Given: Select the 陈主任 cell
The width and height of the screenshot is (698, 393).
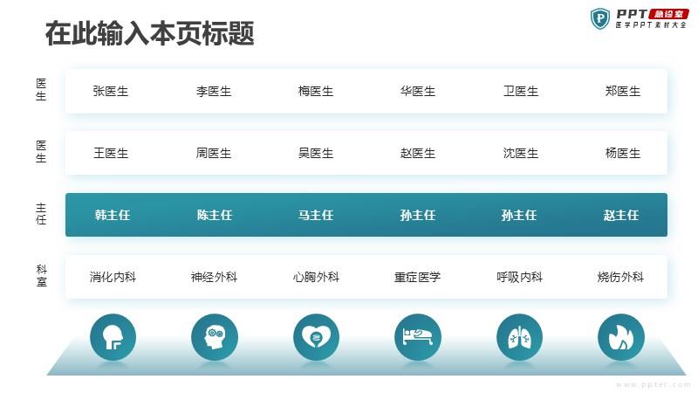Looking at the screenshot, I should (215, 215).
